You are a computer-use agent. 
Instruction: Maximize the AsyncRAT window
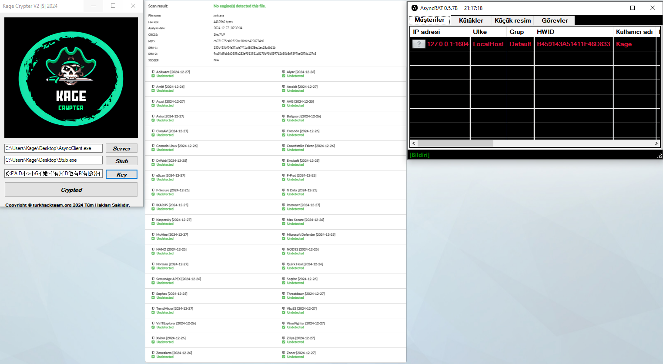(633, 8)
